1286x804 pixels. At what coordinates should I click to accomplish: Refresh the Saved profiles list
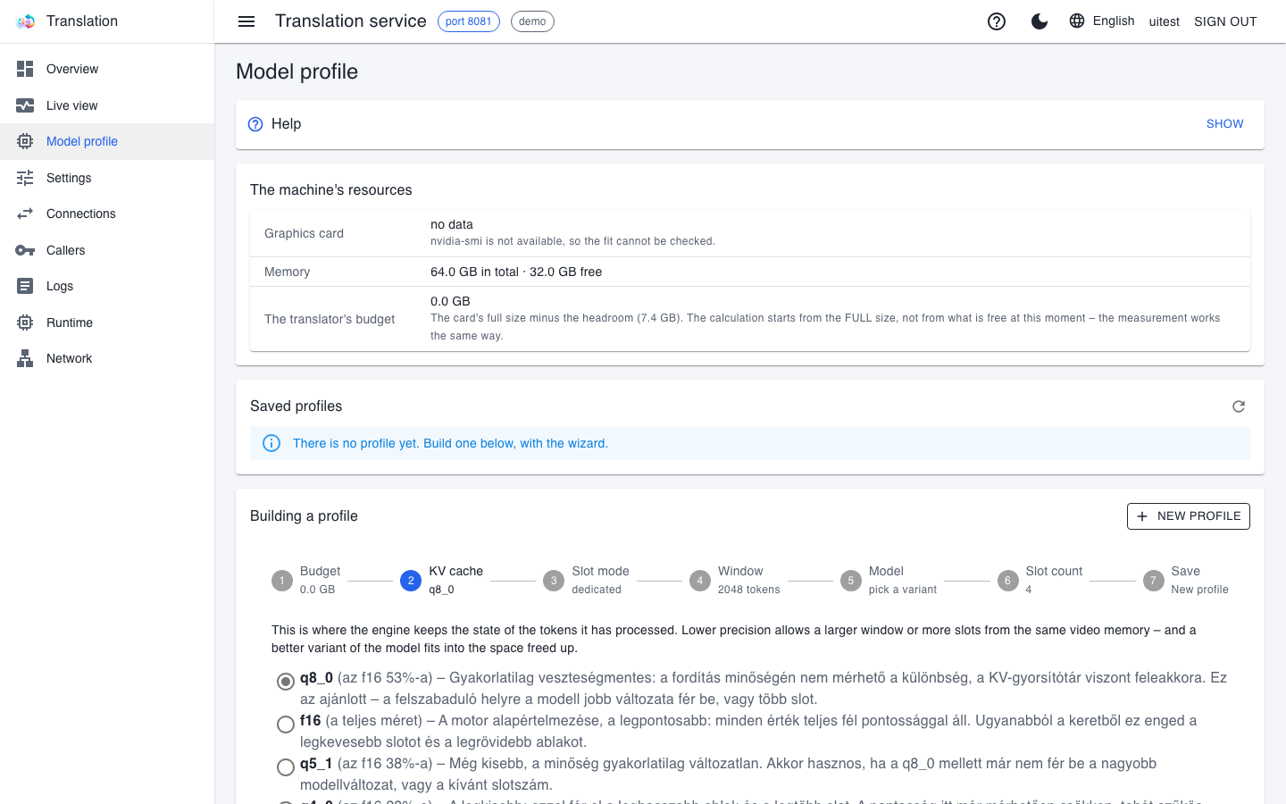click(1239, 406)
